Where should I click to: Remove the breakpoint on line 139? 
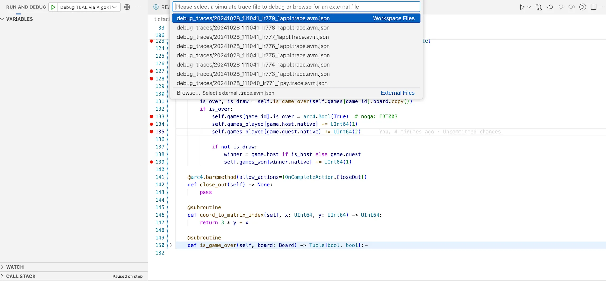(x=151, y=162)
